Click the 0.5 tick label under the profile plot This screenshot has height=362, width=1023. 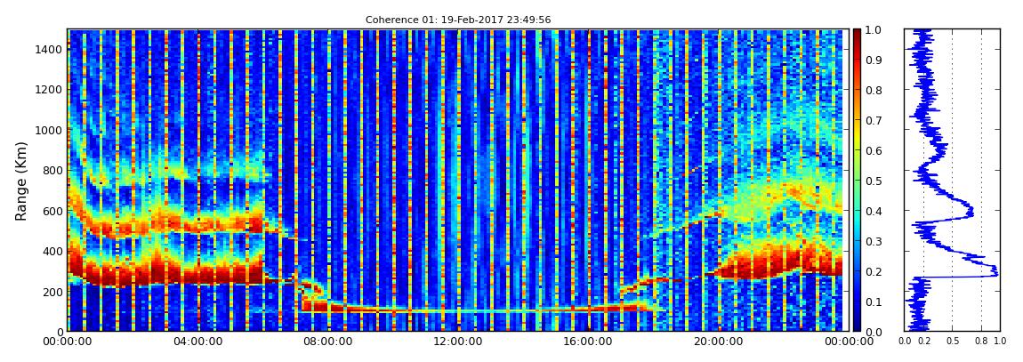tap(953, 342)
